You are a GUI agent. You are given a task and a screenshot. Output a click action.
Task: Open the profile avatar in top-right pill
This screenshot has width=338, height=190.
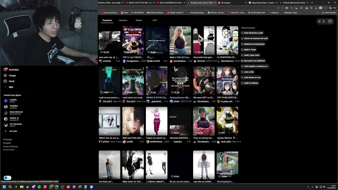point(330,21)
